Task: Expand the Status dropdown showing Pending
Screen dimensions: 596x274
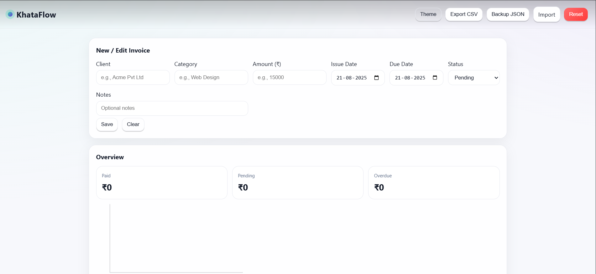Action: (473, 78)
